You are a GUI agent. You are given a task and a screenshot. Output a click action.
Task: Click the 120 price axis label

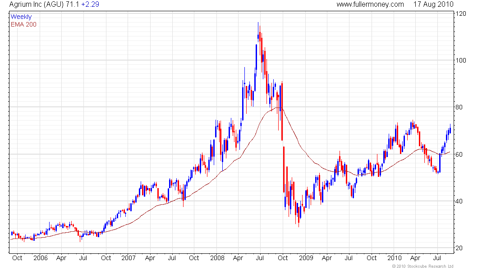point(461,13)
